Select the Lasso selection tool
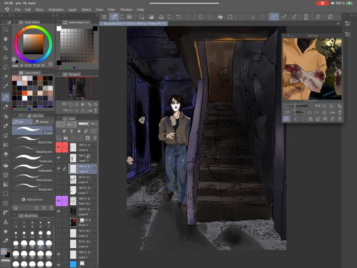357x268 pixels. [5, 67]
